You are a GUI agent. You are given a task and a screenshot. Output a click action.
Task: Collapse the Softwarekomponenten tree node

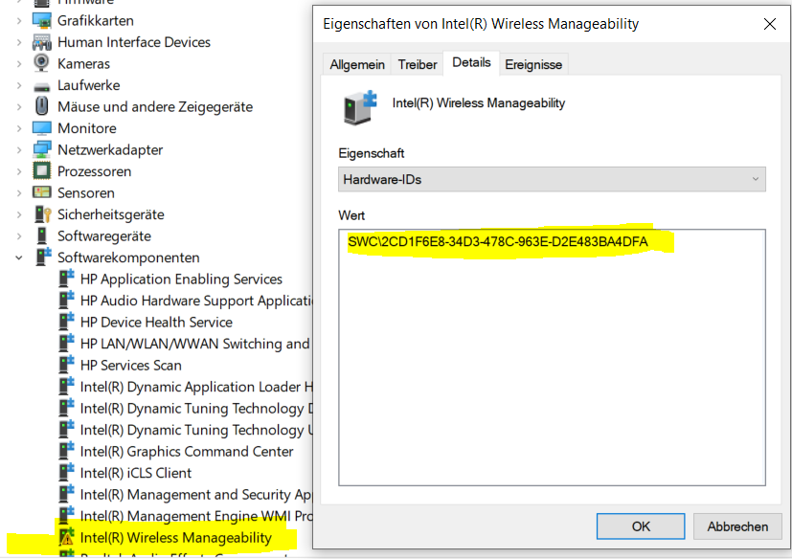pos(19,257)
